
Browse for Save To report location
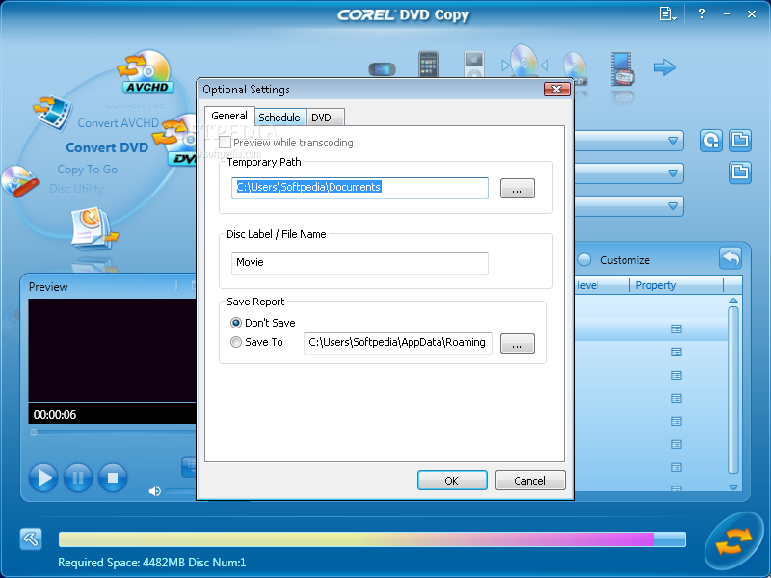coord(518,343)
